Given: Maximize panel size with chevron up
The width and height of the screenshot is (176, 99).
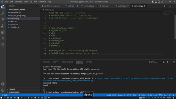Looking at the screenshot, I should (171, 62).
